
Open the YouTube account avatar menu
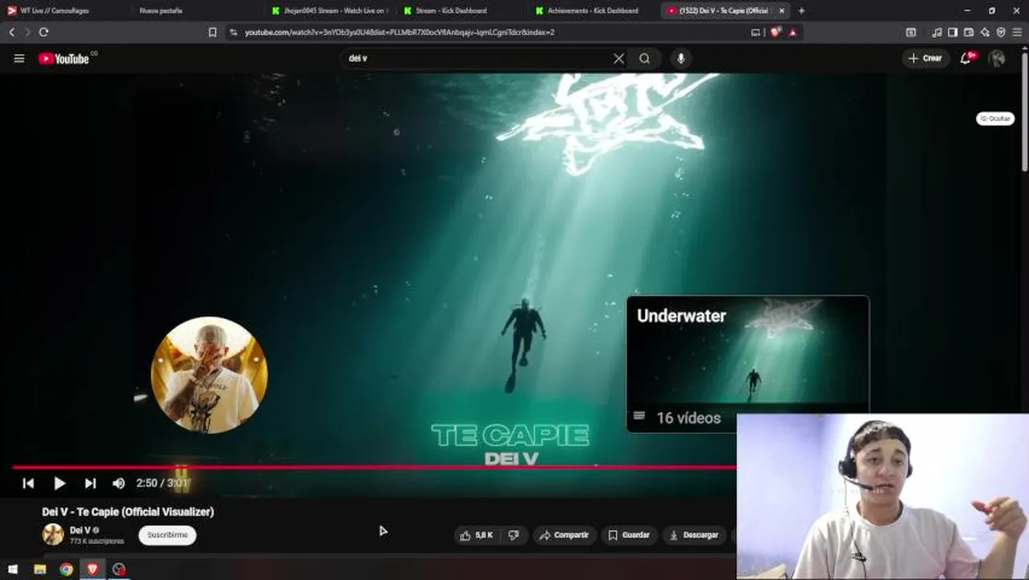pyautogui.click(x=997, y=58)
